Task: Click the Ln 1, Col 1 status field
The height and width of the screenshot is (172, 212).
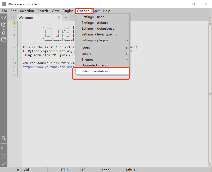Action: pos(24,170)
